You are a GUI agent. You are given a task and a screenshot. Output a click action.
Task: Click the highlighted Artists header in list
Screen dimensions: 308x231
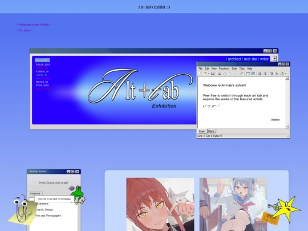(42, 60)
